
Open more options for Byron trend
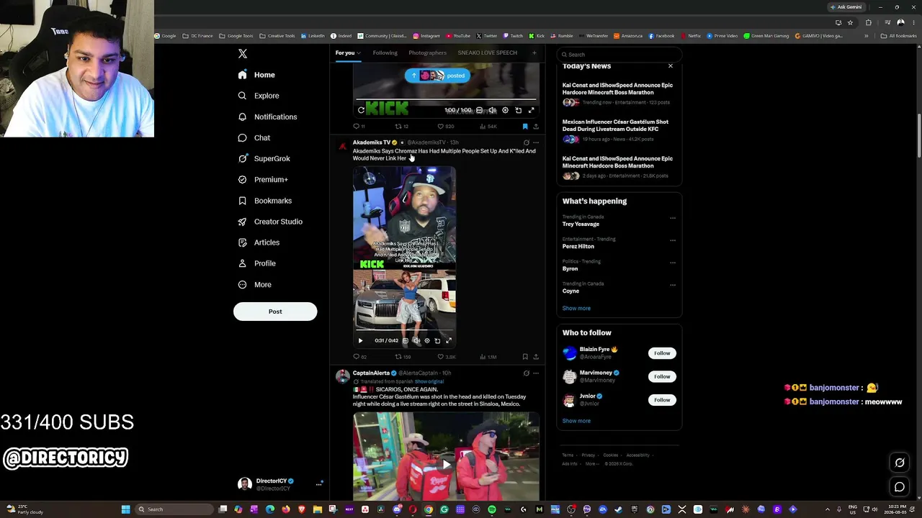[x=673, y=263]
